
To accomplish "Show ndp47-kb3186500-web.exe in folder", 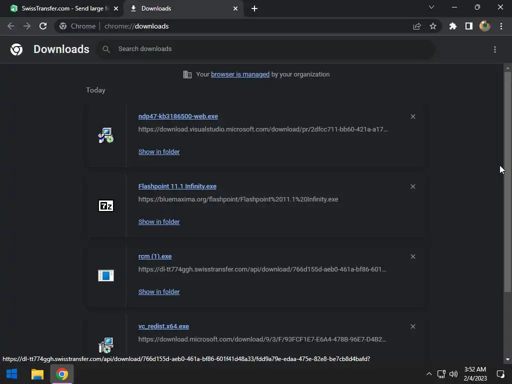I will (159, 152).
